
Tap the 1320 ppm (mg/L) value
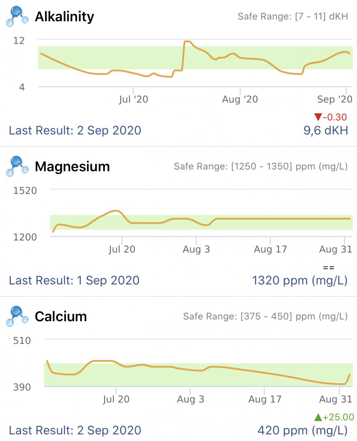click(x=300, y=281)
